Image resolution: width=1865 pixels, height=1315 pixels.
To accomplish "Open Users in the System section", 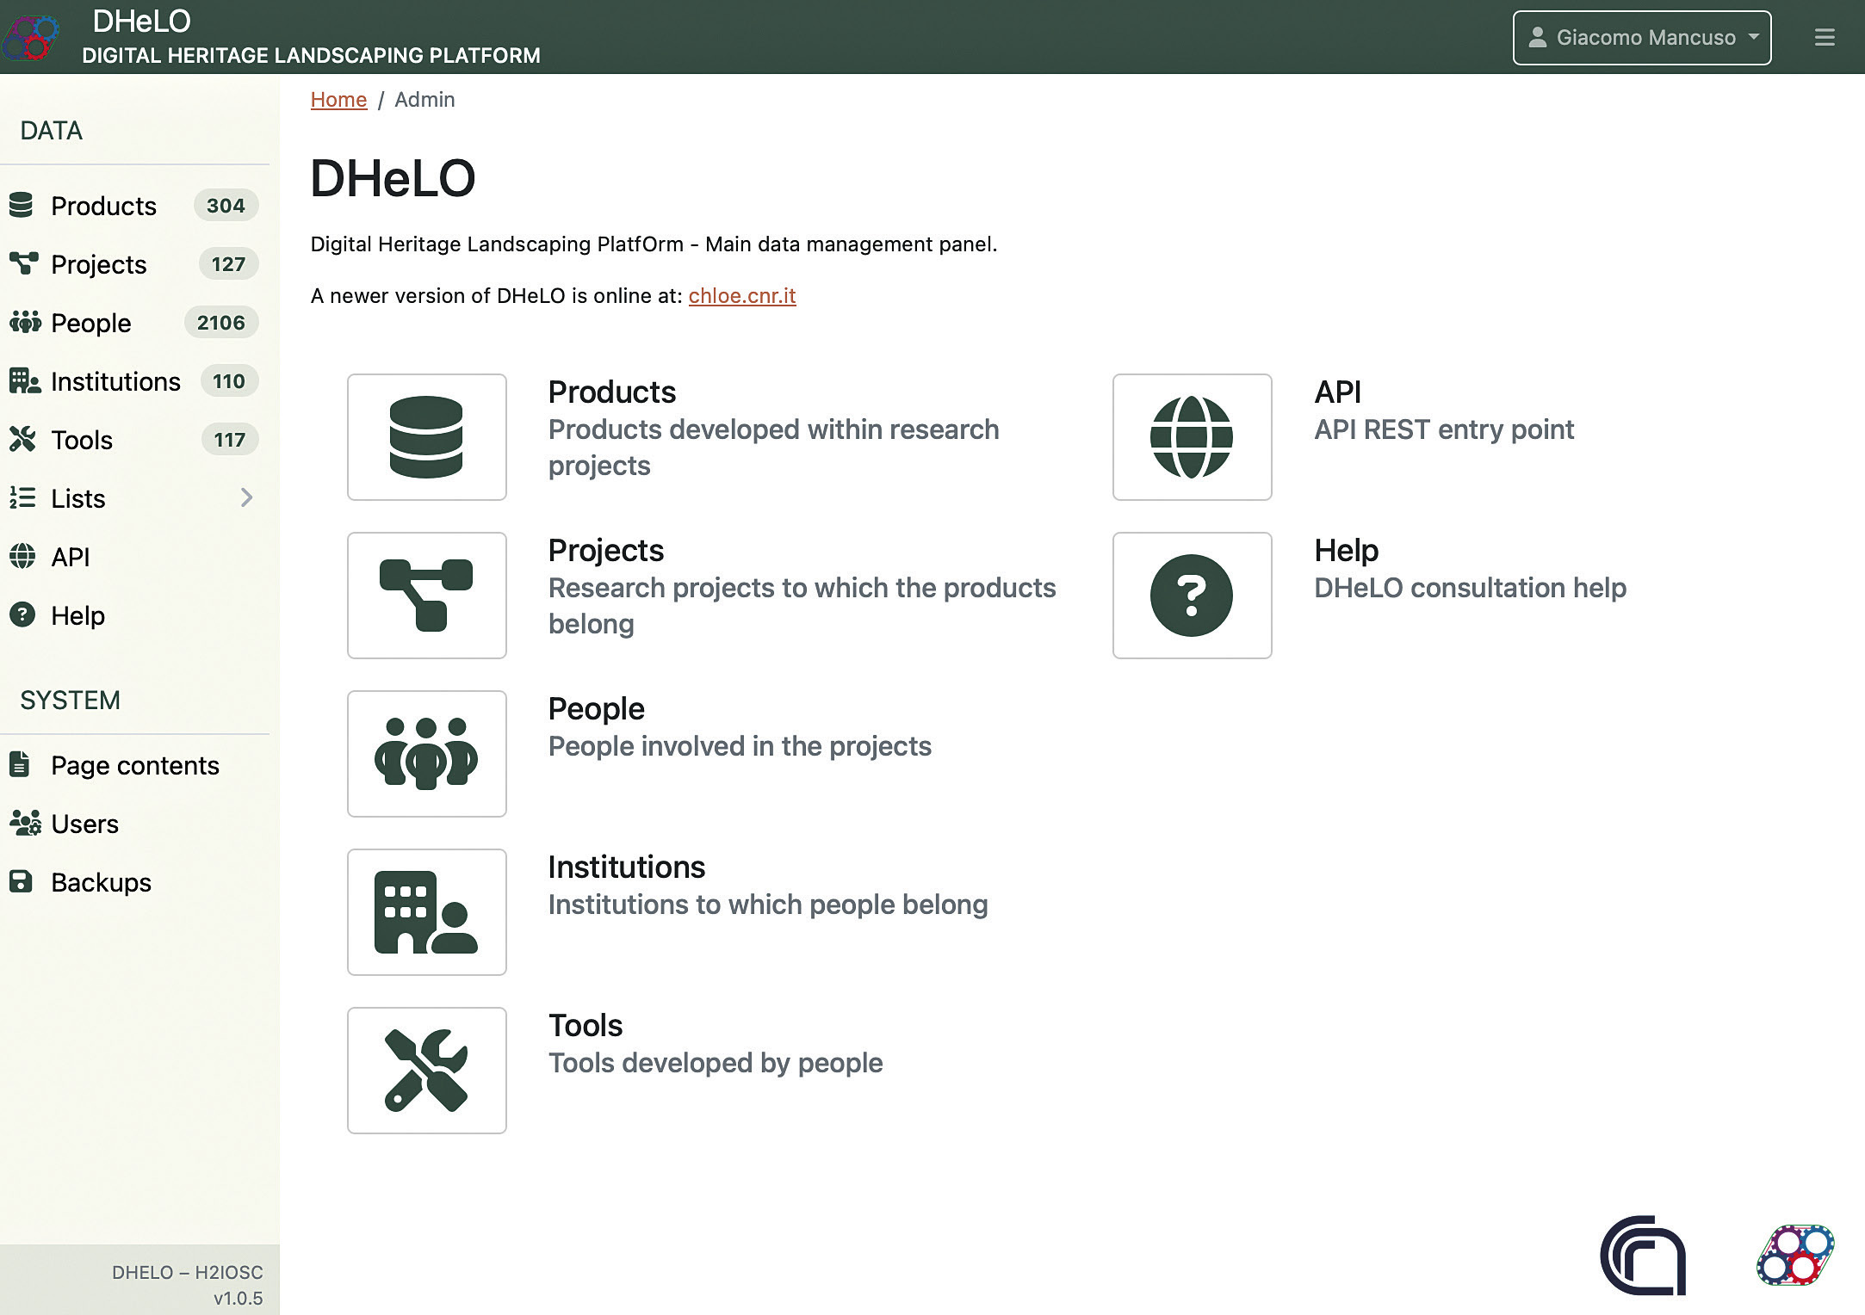I will coord(84,824).
